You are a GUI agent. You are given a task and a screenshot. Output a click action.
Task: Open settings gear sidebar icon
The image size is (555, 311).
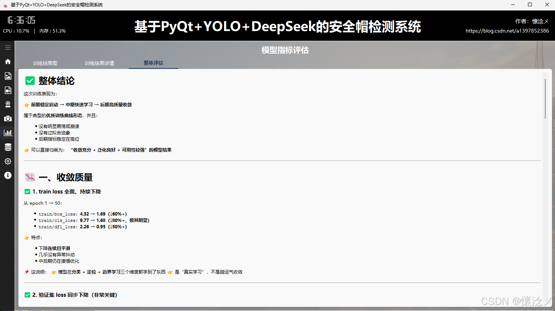pos(8,161)
